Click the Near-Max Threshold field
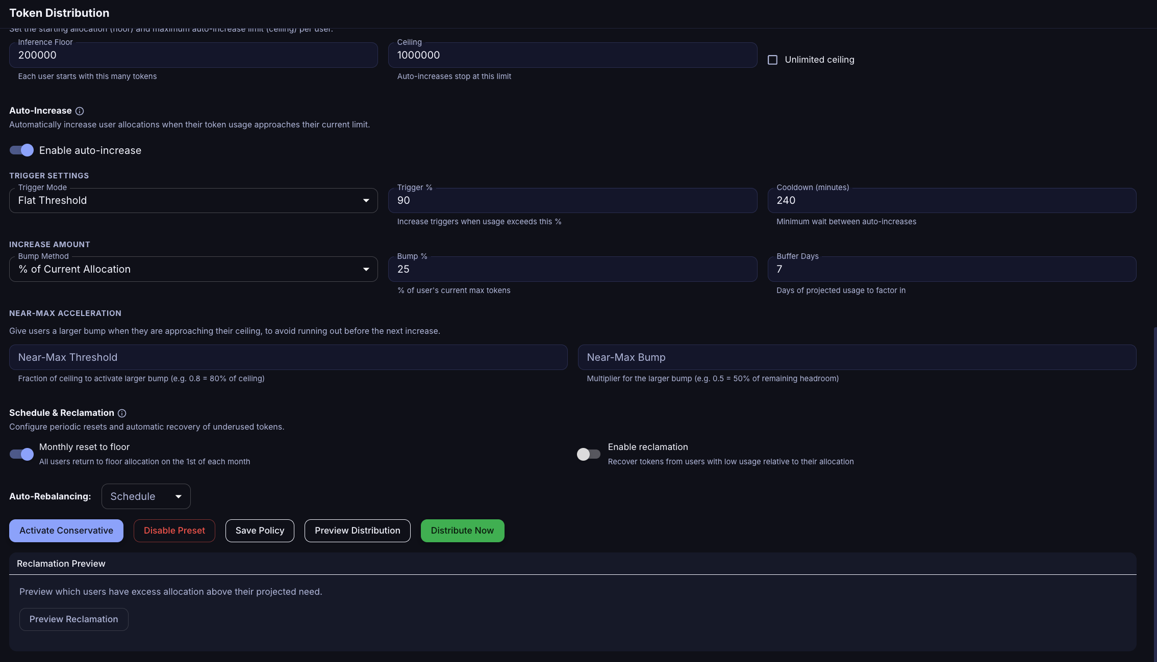1157x662 pixels. [288, 357]
